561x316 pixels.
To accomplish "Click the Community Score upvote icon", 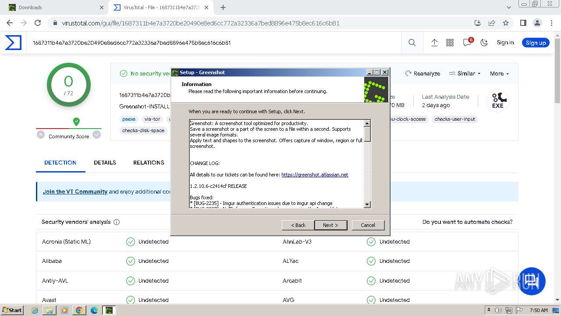I will (96, 135).
